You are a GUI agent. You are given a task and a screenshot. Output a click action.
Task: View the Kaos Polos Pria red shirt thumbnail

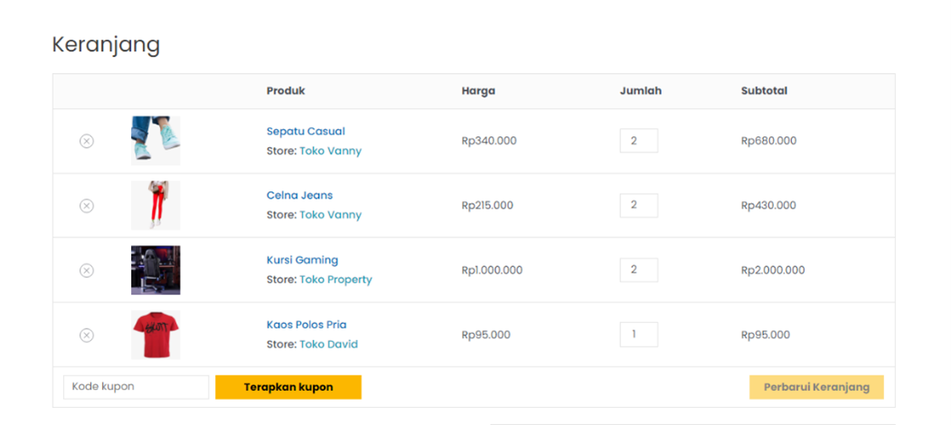(155, 335)
